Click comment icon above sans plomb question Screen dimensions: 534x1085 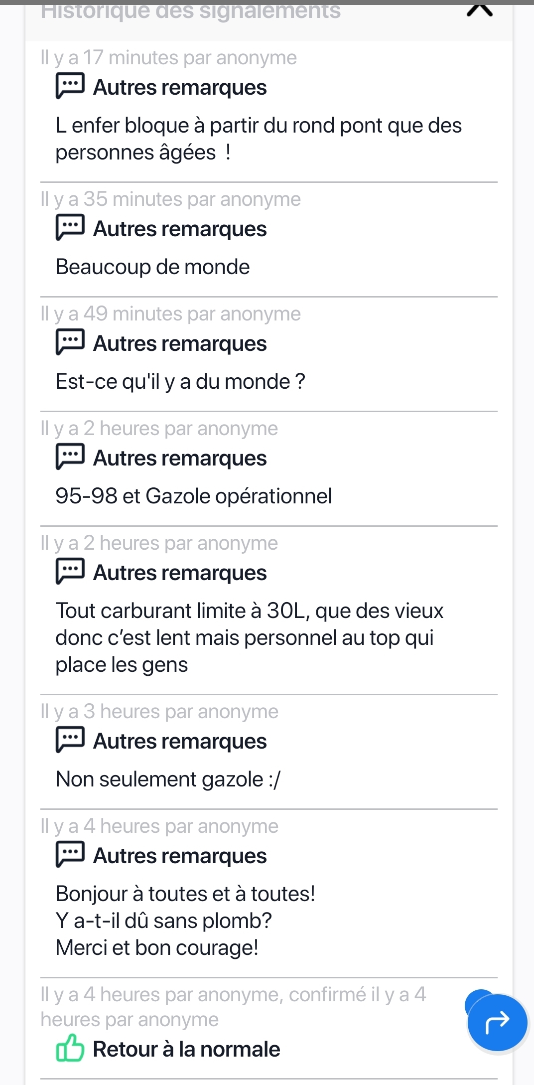tap(70, 854)
